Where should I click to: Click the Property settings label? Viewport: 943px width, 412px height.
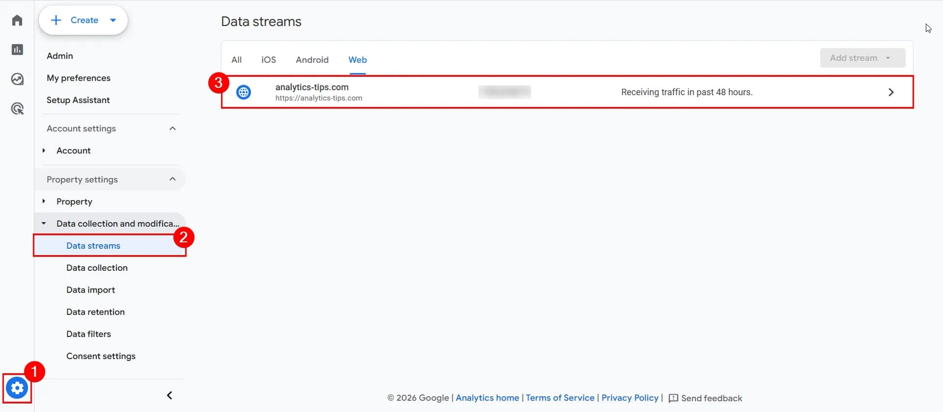(82, 180)
